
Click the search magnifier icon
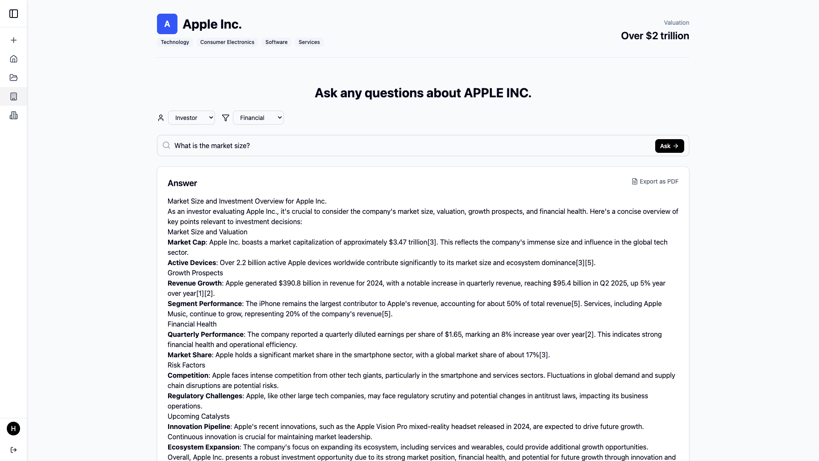pos(166,146)
